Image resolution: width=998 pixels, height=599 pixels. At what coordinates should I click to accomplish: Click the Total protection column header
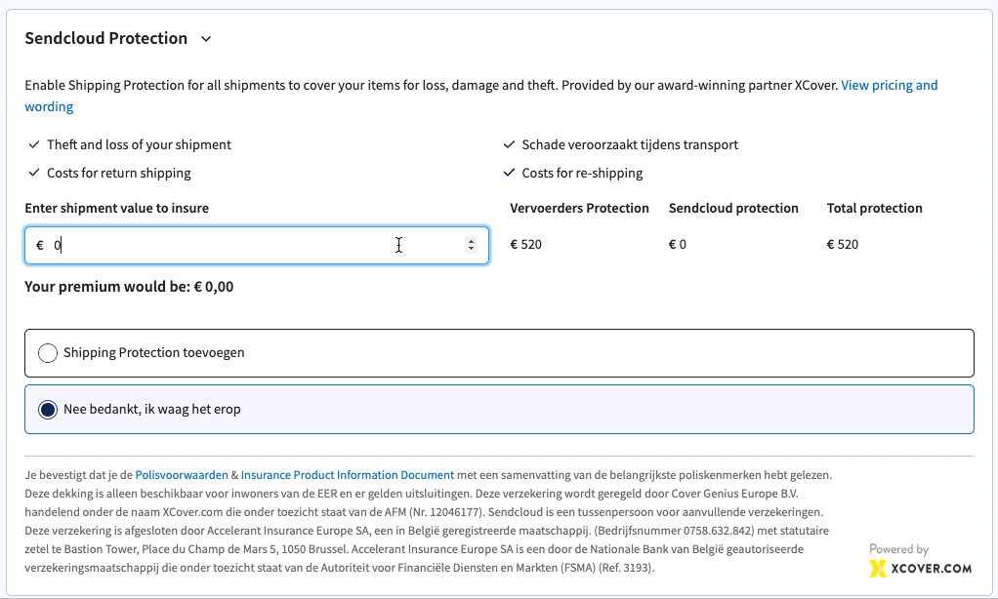click(x=875, y=208)
